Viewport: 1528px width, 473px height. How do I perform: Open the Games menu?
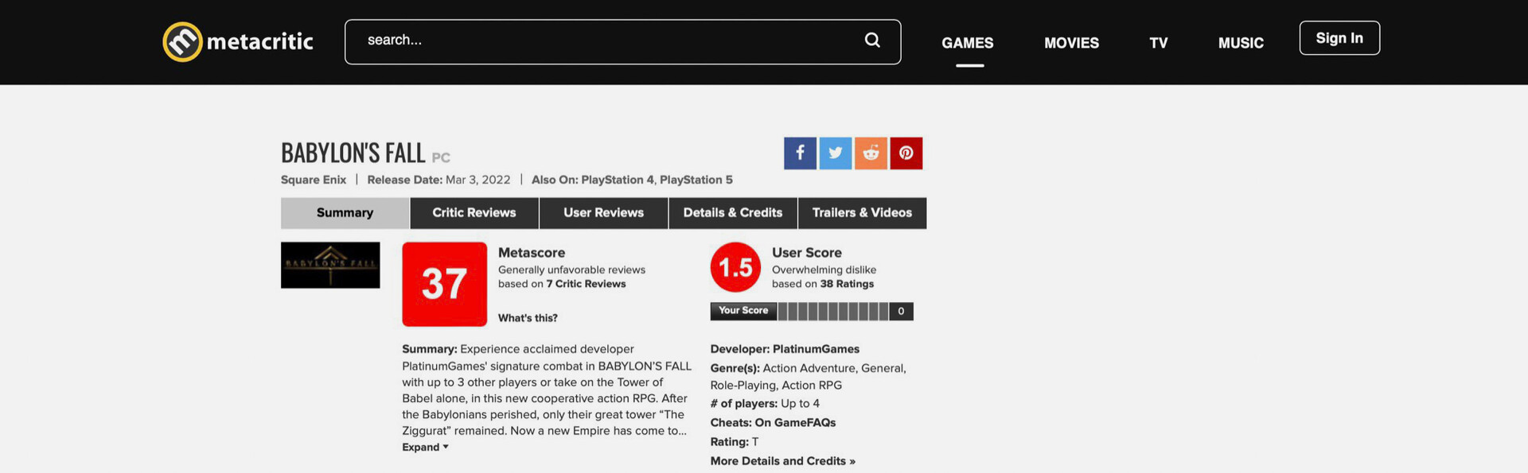coord(968,43)
